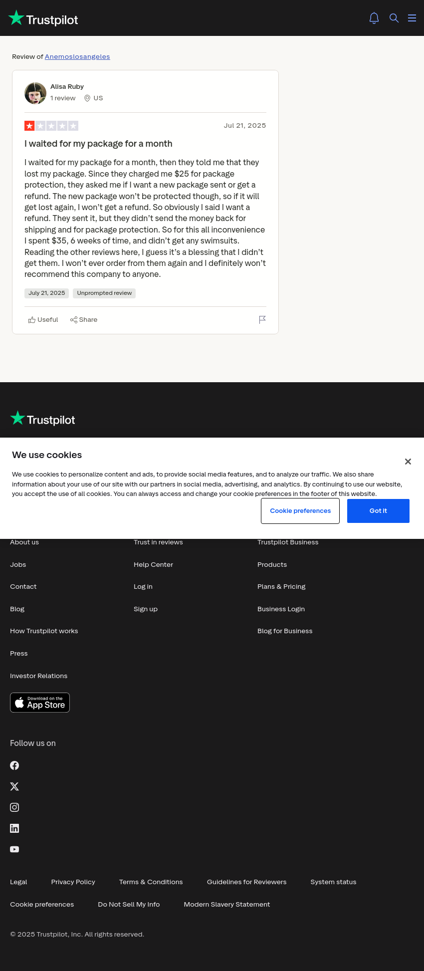This screenshot has width=424, height=971.
Task: Open How Trustpilot works link
Action: (44, 631)
